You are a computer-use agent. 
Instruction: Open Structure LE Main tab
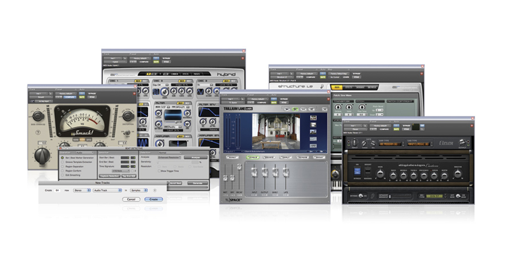tap(336, 88)
